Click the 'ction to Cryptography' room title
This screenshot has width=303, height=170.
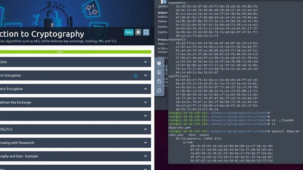[x=42, y=34]
